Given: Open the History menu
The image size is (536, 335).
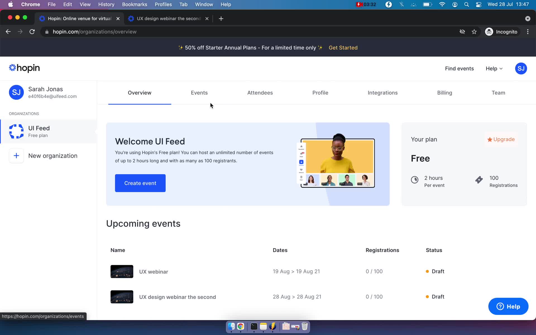Looking at the screenshot, I should (106, 4).
